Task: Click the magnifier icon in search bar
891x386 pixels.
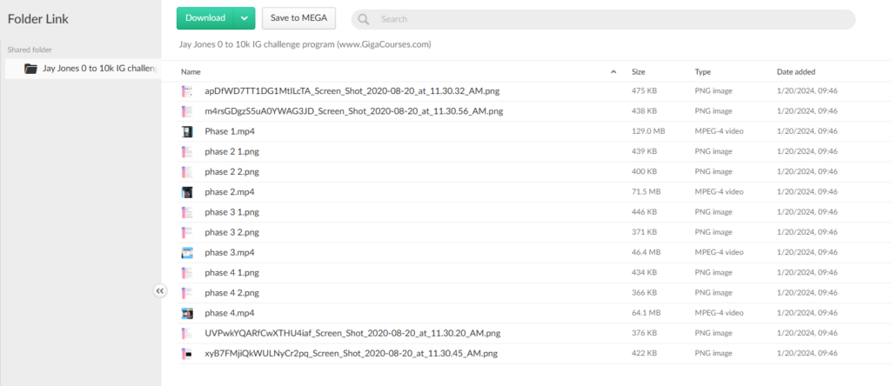Action: [364, 19]
